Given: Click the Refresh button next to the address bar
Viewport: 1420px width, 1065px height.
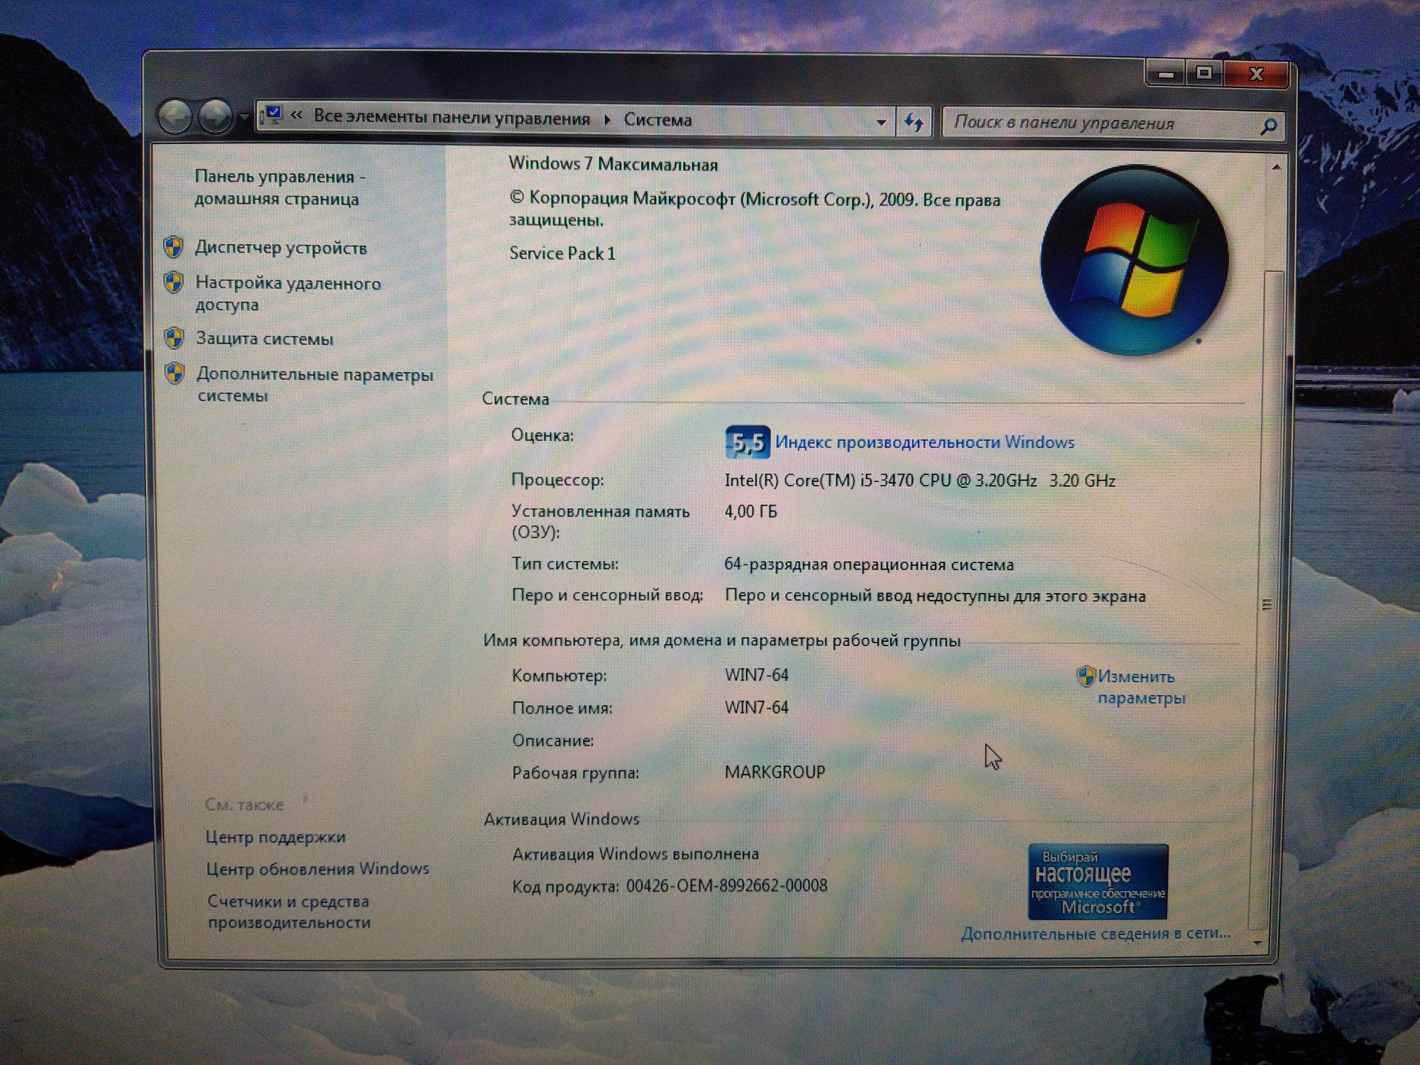Looking at the screenshot, I should coord(914,122).
